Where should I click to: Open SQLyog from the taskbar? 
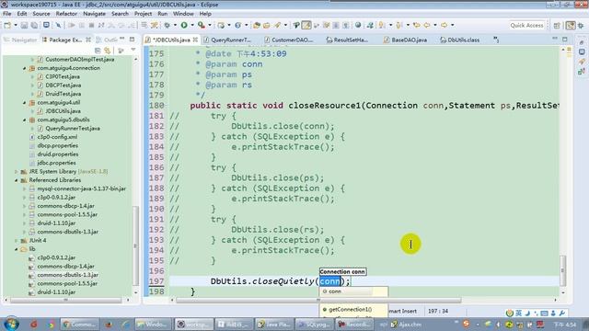point(313,325)
